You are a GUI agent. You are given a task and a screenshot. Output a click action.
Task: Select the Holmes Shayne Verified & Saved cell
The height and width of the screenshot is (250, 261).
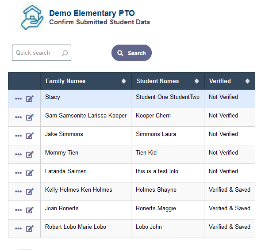coord(230,192)
